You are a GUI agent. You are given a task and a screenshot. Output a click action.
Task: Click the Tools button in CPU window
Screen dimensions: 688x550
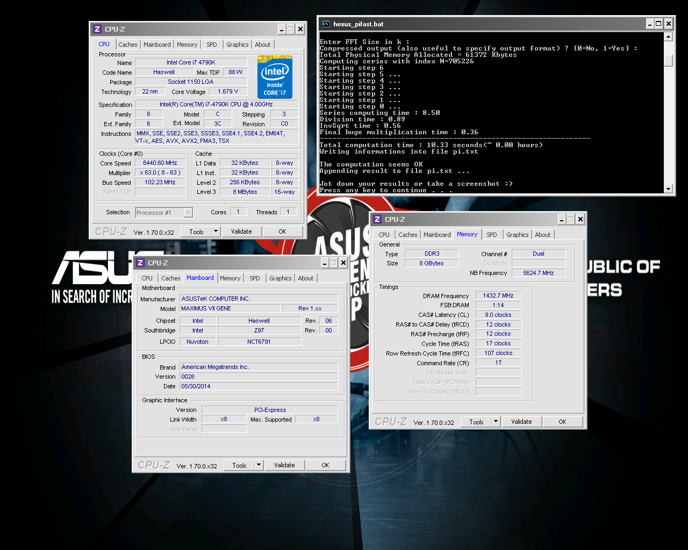[x=196, y=231]
